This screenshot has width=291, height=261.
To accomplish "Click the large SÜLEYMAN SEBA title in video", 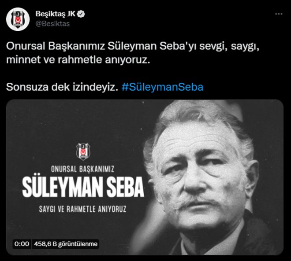I will coord(83,187).
